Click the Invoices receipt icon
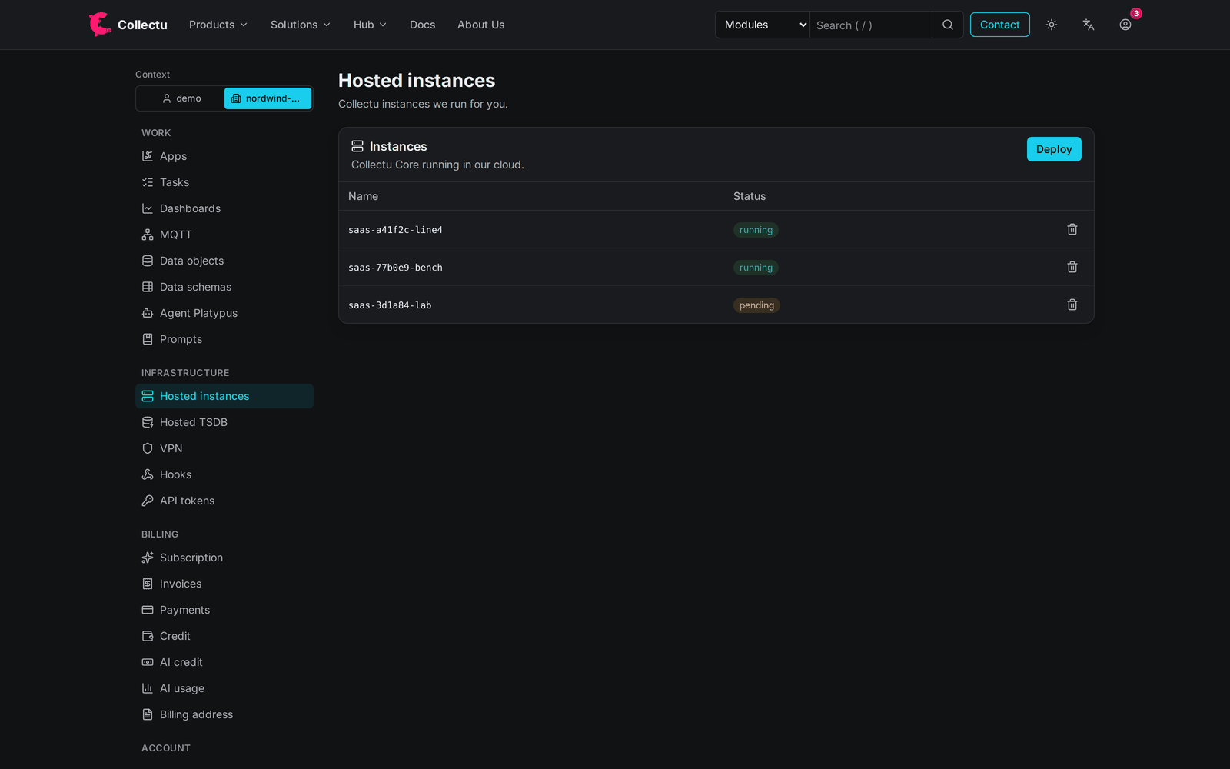 coord(148,584)
